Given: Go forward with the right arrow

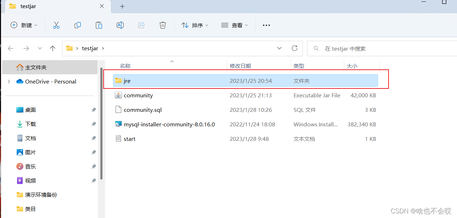Looking at the screenshot, I should coord(26,48).
